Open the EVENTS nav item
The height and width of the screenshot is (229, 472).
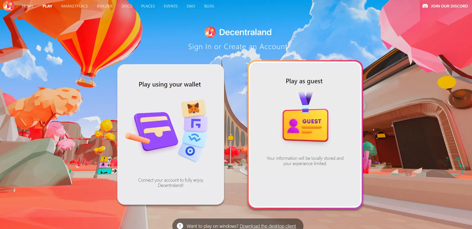point(171,6)
